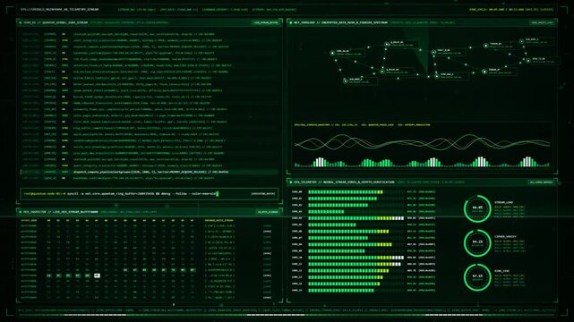Click the SYS//EMERALD_MAINFRAME title in top bar
The image size is (574, 322).
pos(59,10)
